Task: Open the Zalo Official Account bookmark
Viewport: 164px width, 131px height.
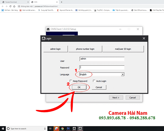Action: point(139,10)
